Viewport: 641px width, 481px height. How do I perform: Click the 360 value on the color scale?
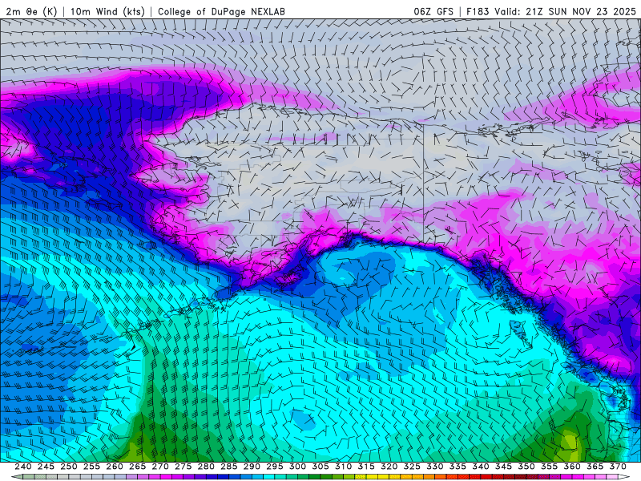pos(572,467)
